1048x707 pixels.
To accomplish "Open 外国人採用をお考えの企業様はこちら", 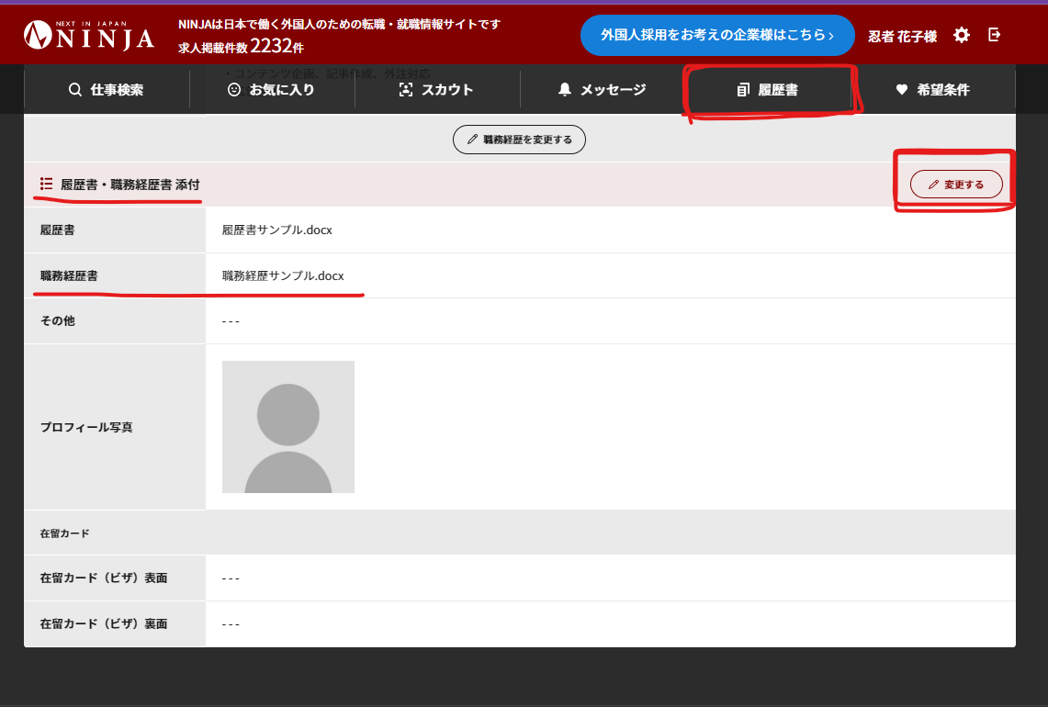I will point(717,35).
